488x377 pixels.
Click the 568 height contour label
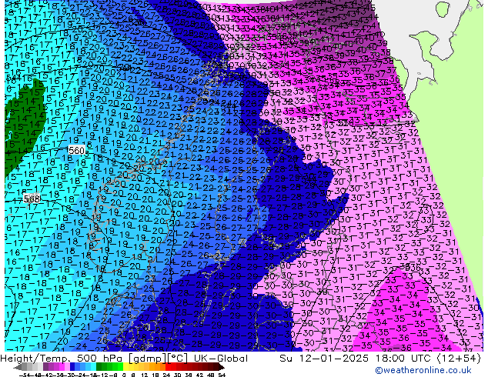tap(32, 199)
